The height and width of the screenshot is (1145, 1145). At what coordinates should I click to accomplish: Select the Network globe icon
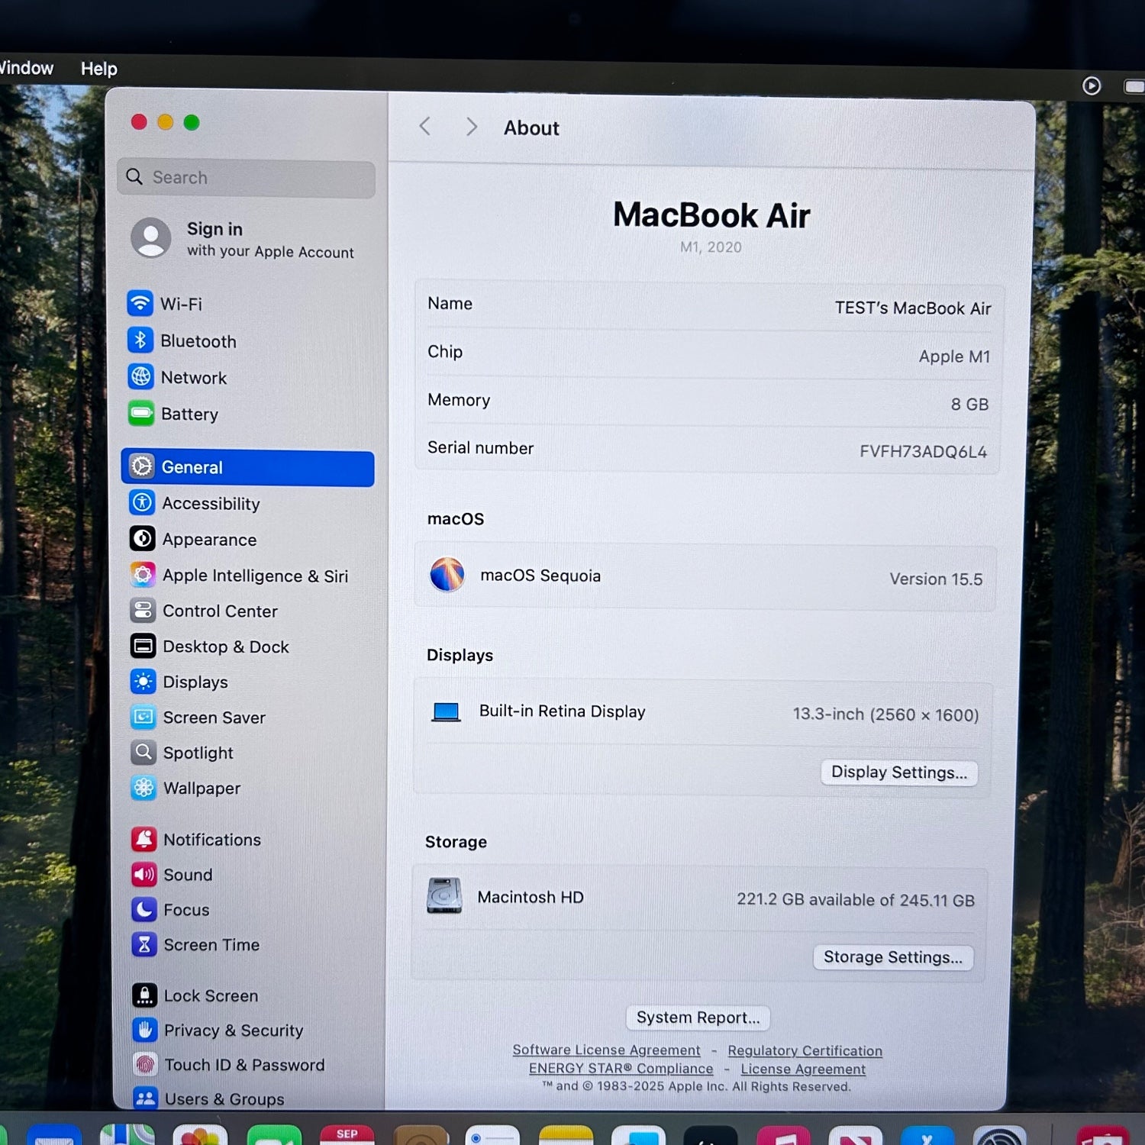141,376
